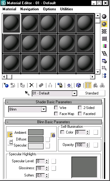
Task: Click the Glossiness value field
Action: [40, 168]
